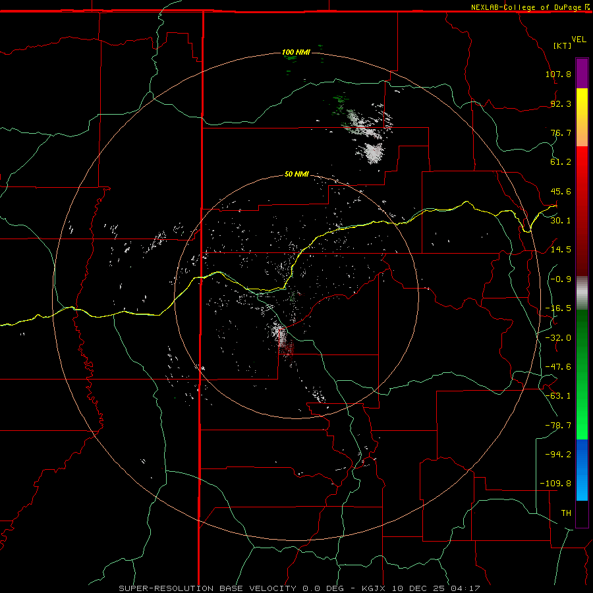The height and width of the screenshot is (593, 593).
Task: Click the 14.5 legend value
Action: 561,250
